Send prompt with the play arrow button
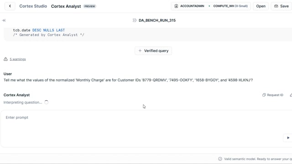Viewport: 292px width, 164px height. pyautogui.click(x=288, y=138)
